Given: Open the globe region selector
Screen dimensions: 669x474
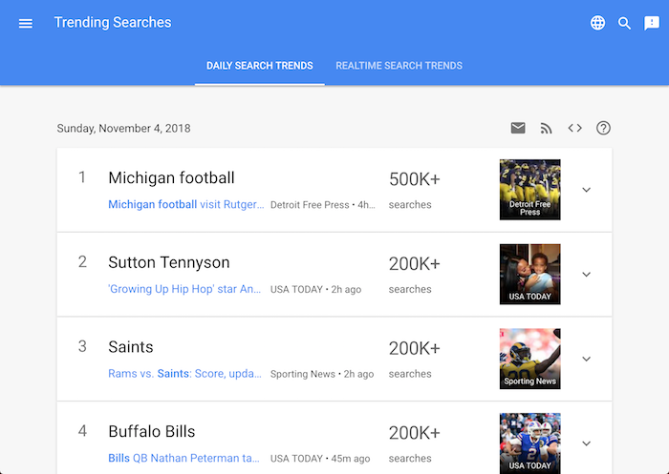Looking at the screenshot, I should pyautogui.click(x=597, y=23).
